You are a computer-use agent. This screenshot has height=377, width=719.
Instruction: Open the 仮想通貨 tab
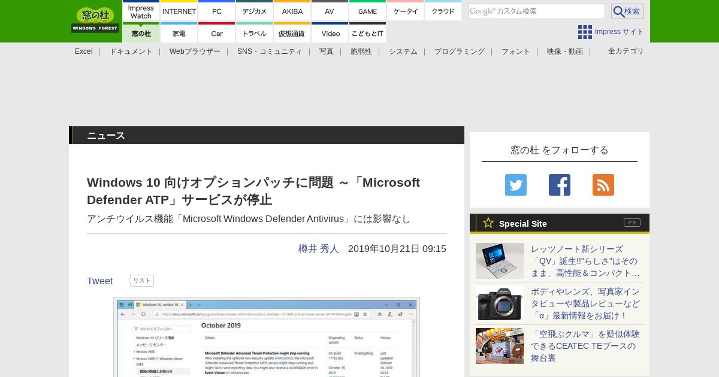pyautogui.click(x=292, y=33)
